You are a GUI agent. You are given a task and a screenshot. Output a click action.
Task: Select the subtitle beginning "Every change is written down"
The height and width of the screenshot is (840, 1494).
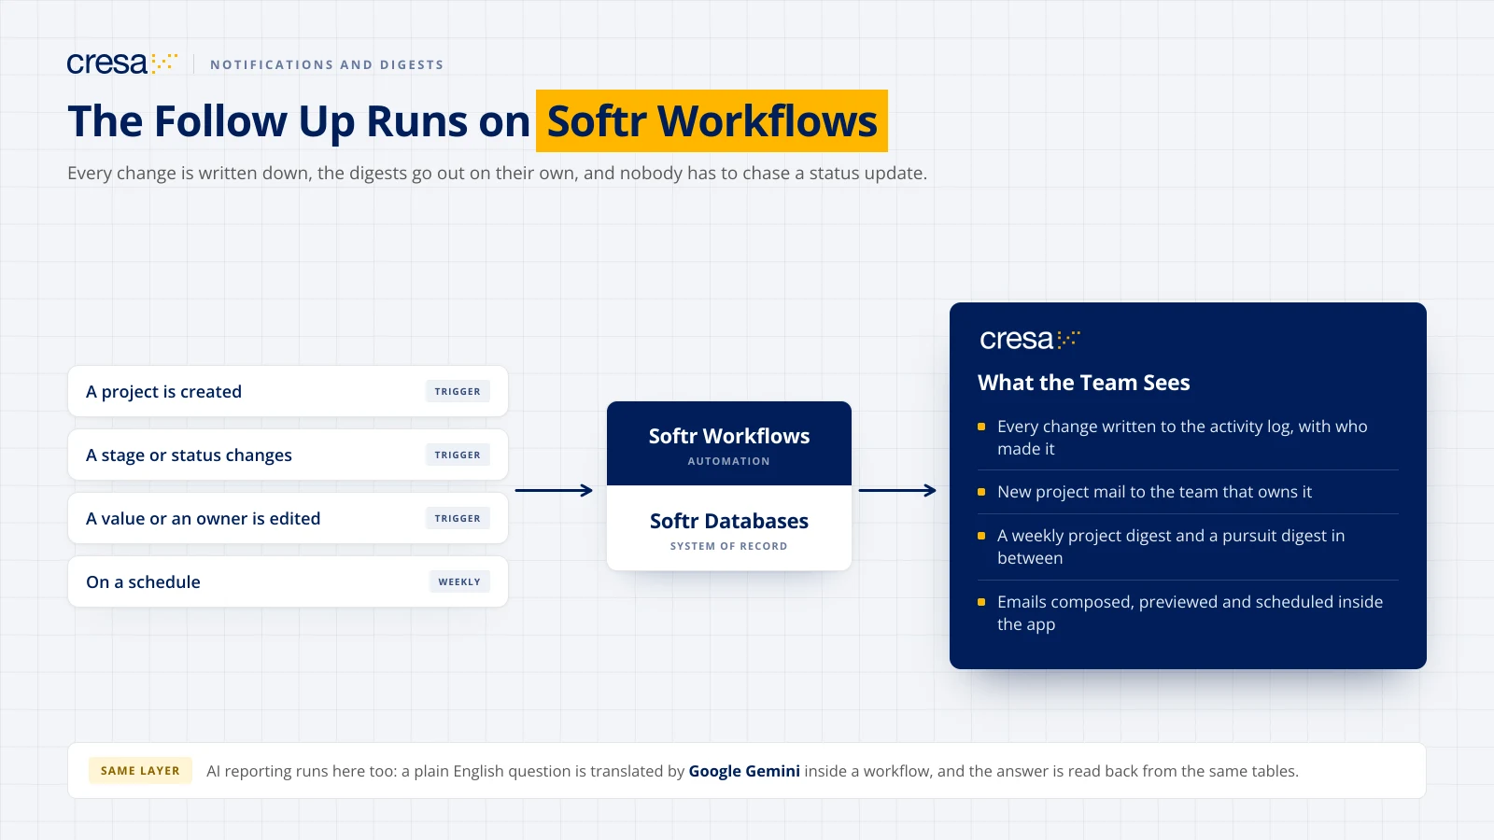(497, 173)
